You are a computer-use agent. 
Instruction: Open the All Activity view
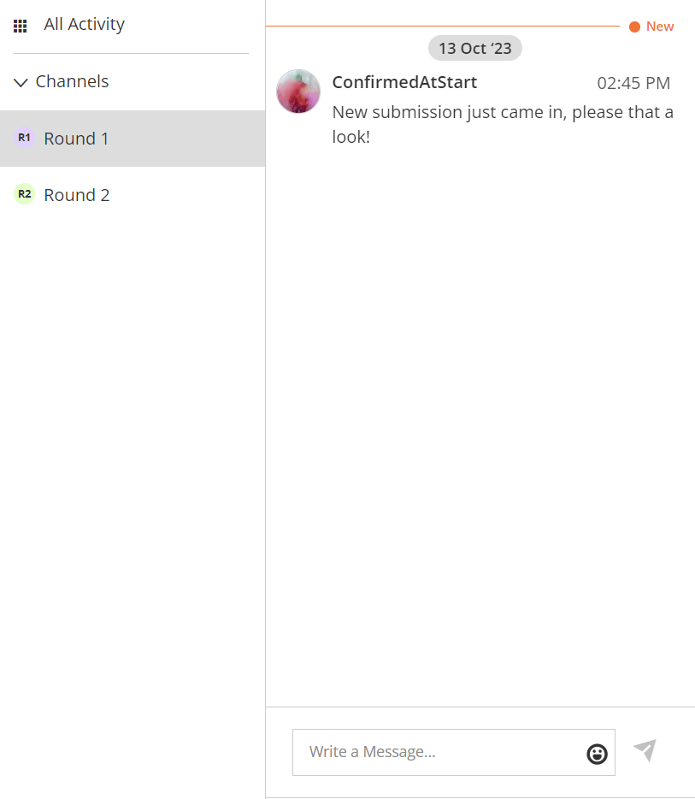pyautogui.click(x=84, y=24)
